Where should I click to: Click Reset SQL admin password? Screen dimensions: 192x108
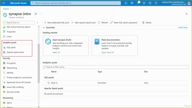coord(124,22)
